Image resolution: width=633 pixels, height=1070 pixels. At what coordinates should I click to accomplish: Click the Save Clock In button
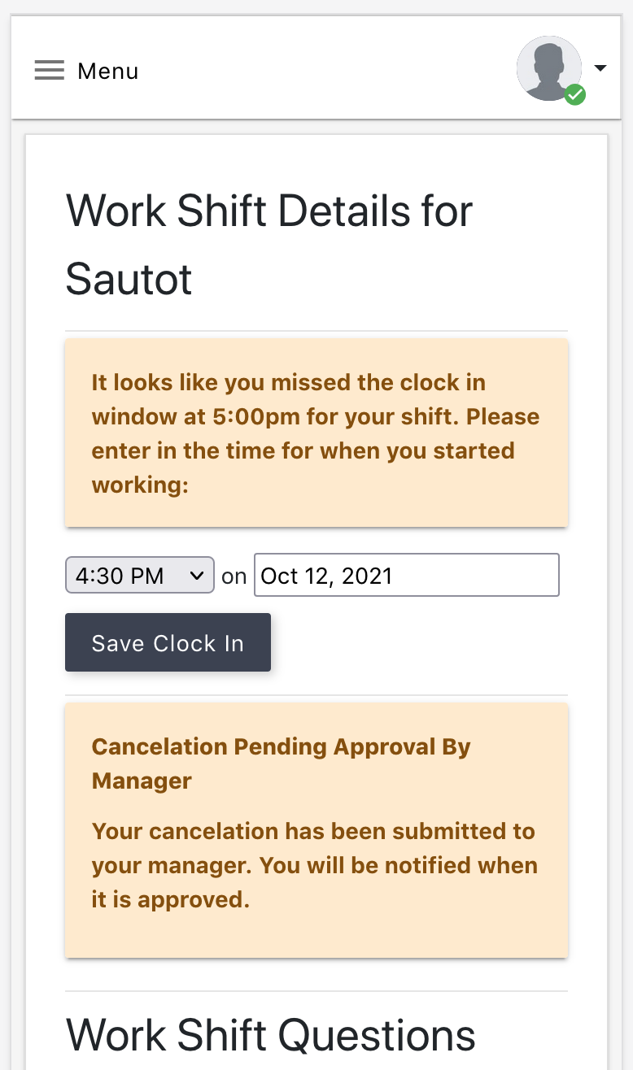(x=168, y=643)
